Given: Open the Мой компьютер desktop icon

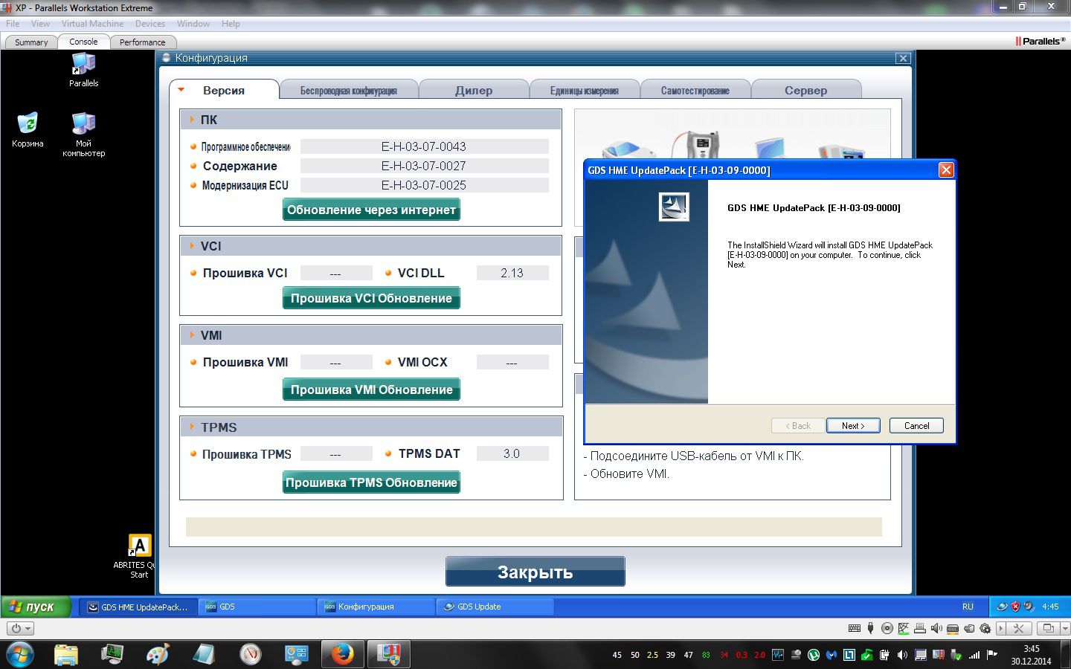Looking at the screenshot, I should point(83,134).
